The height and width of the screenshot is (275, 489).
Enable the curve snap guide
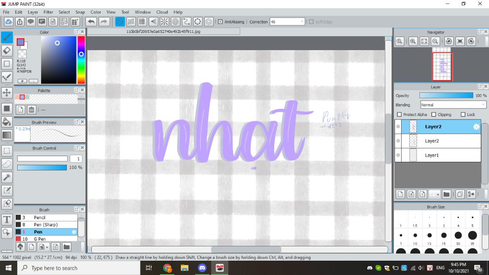[x=187, y=21]
